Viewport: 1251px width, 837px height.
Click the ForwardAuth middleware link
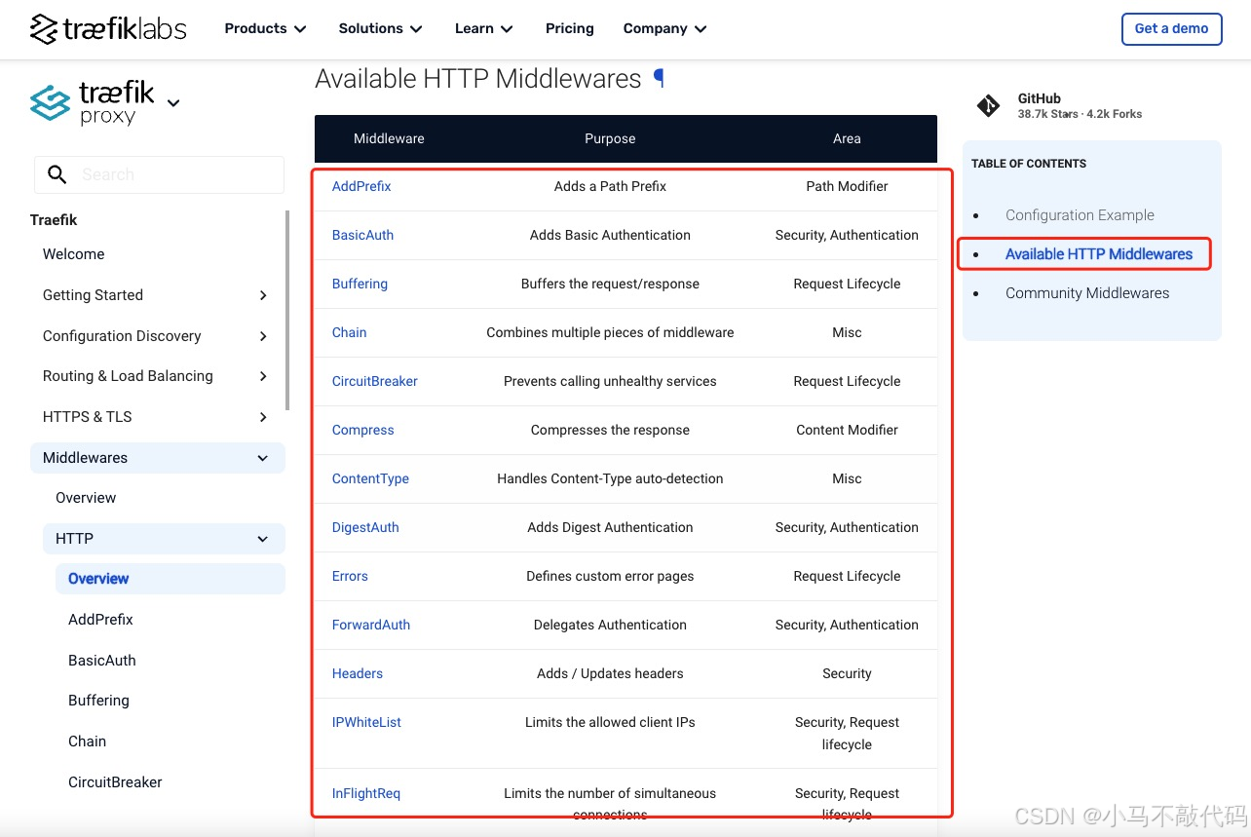click(x=370, y=625)
